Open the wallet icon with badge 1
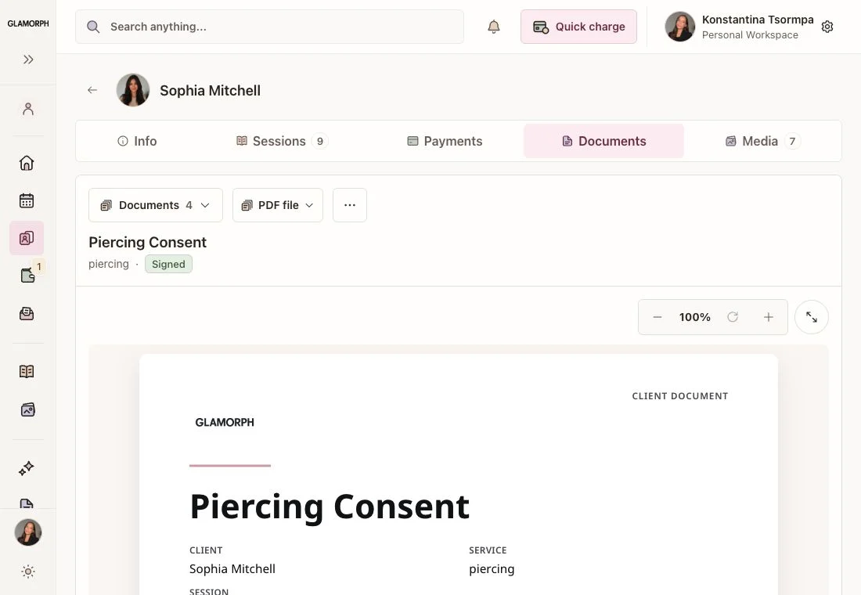The width and height of the screenshot is (861, 595). click(27, 276)
